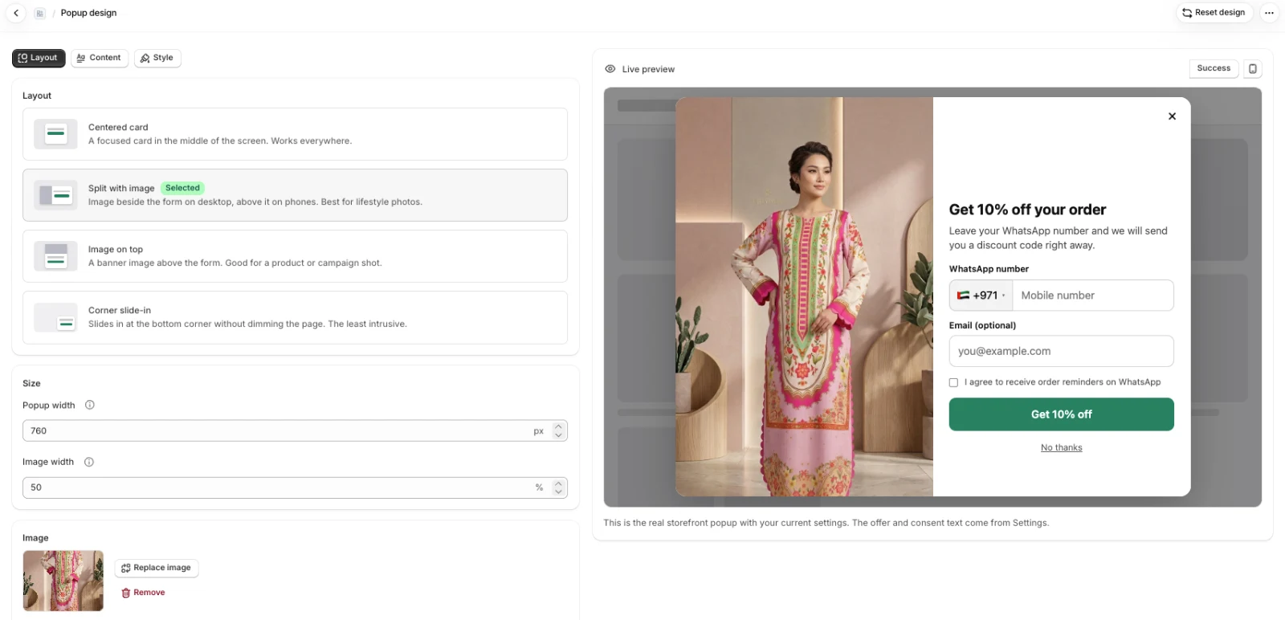The width and height of the screenshot is (1285, 620).
Task: Click the Get 10% off your order heading
Action: [x=1027, y=210]
